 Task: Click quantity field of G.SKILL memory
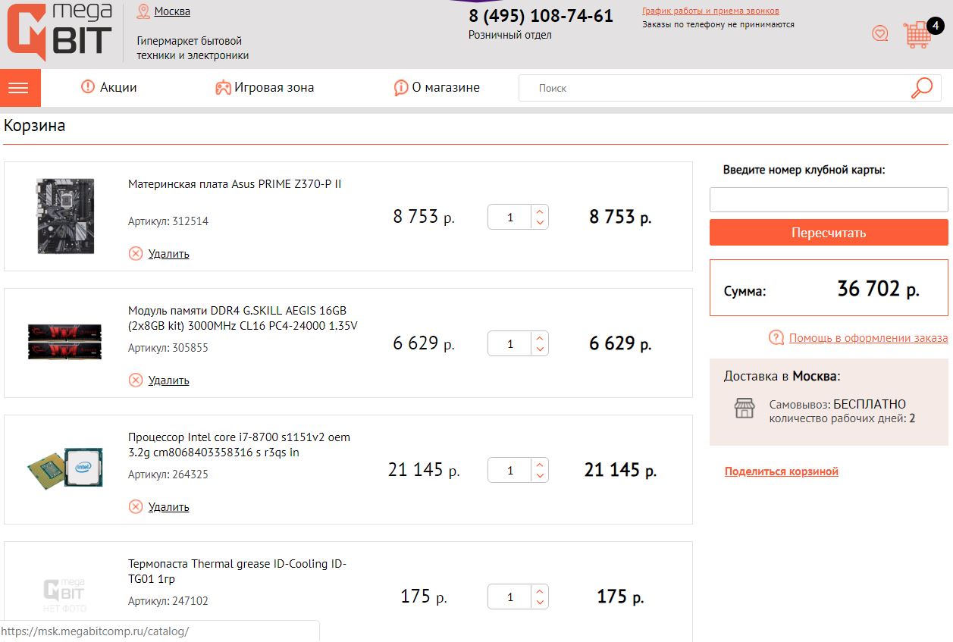510,344
